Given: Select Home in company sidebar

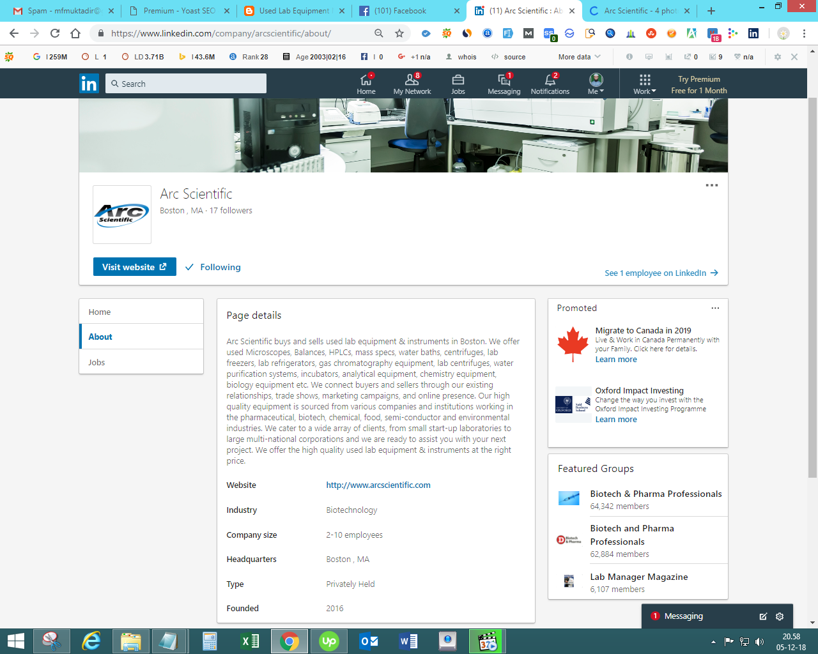Looking at the screenshot, I should [141, 312].
